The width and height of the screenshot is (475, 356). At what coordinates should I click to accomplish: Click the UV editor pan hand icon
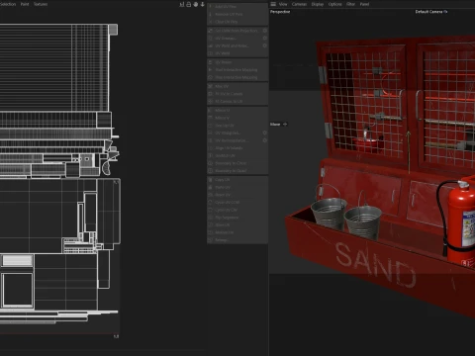tap(196, 4)
